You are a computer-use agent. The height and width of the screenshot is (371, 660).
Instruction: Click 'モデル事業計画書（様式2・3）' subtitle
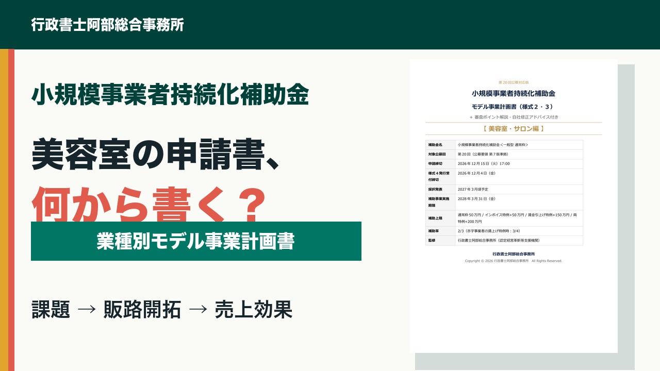514,107
